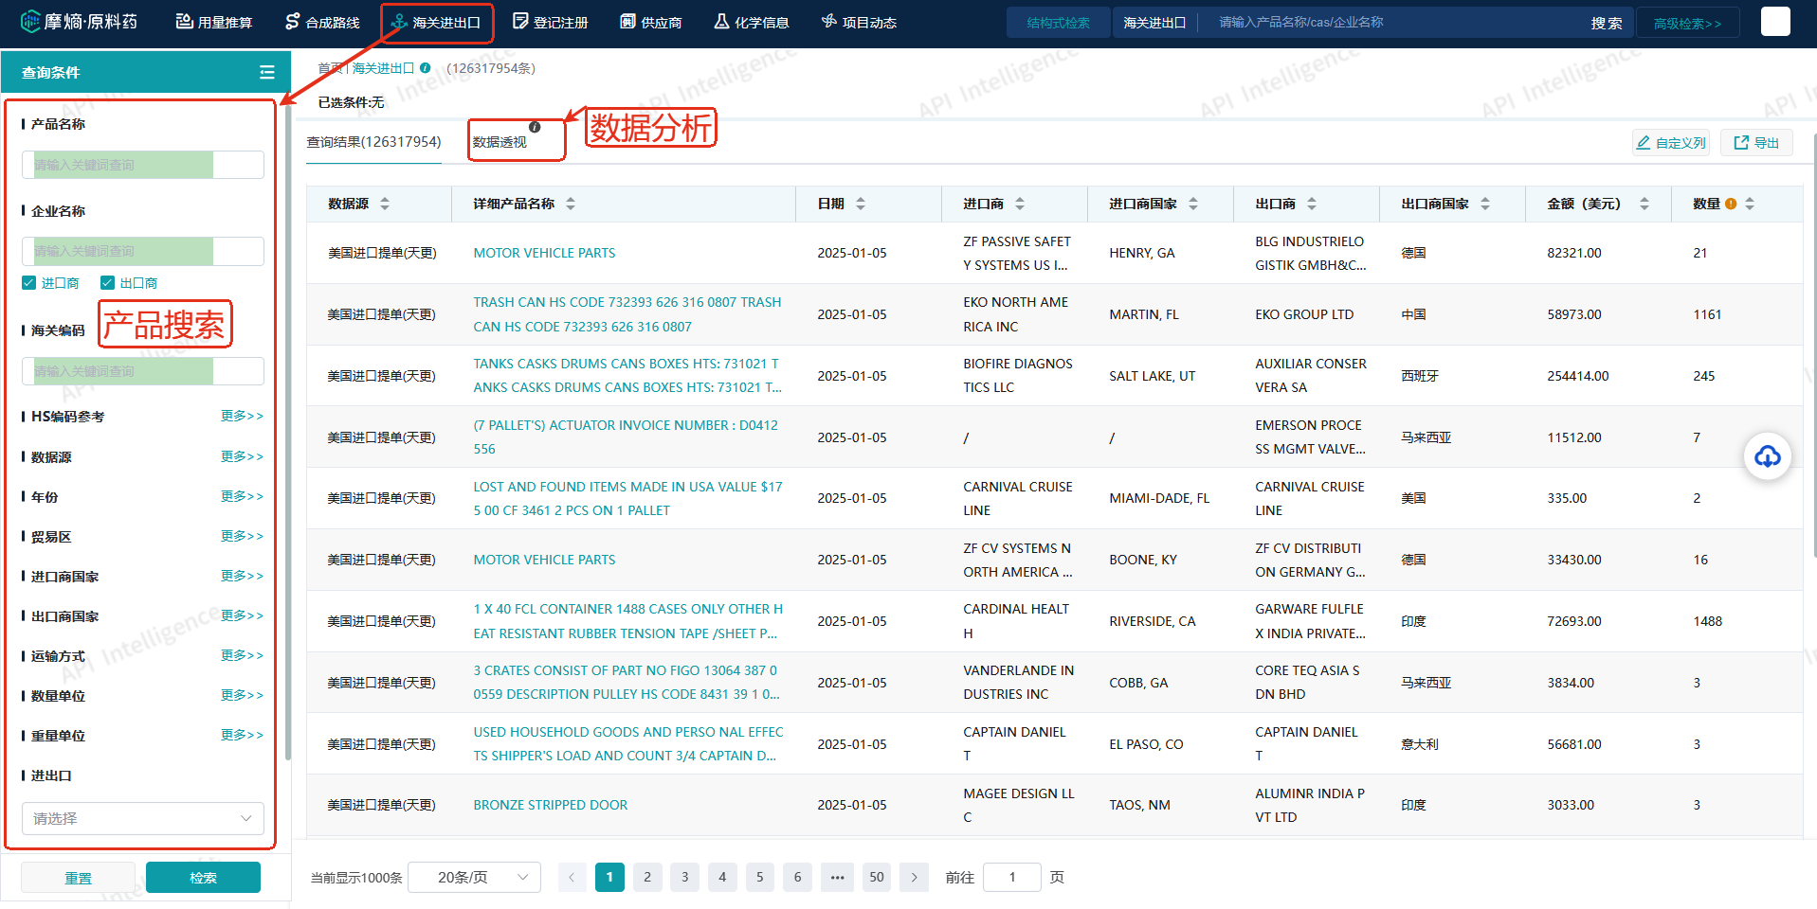Open the 进出口 请选择 dropdown

(x=142, y=818)
